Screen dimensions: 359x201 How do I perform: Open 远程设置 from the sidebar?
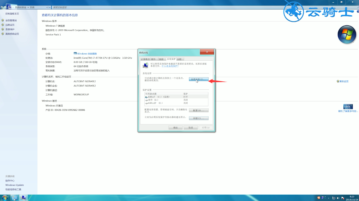tap(10, 25)
